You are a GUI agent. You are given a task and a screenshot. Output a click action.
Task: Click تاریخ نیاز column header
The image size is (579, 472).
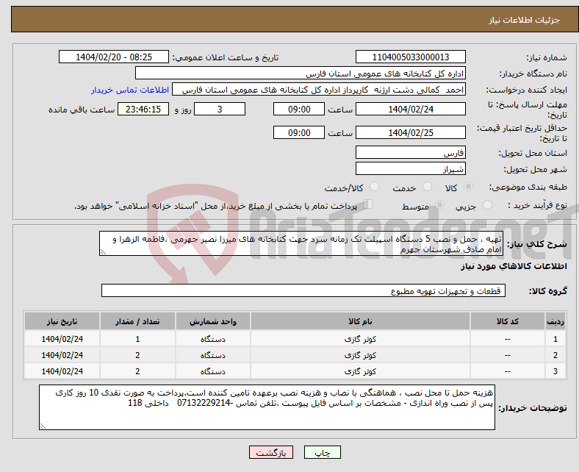tap(62, 321)
